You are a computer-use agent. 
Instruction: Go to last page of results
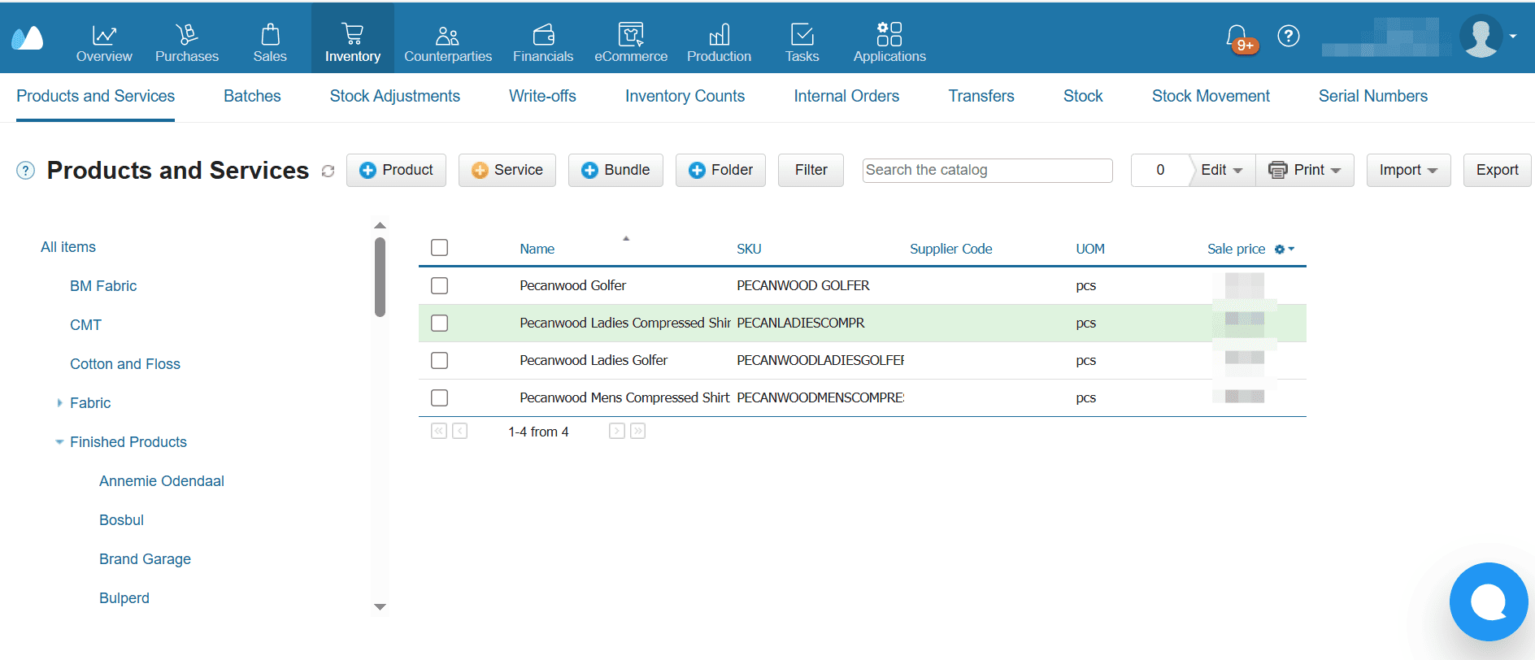click(x=638, y=431)
